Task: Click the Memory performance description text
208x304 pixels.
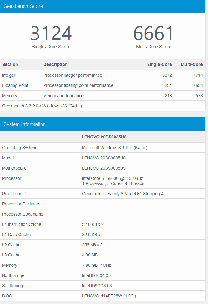Action: tap(63, 96)
